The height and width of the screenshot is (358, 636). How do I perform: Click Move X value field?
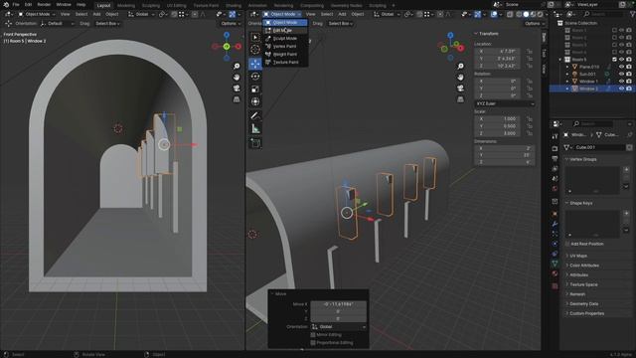tap(339, 304)
